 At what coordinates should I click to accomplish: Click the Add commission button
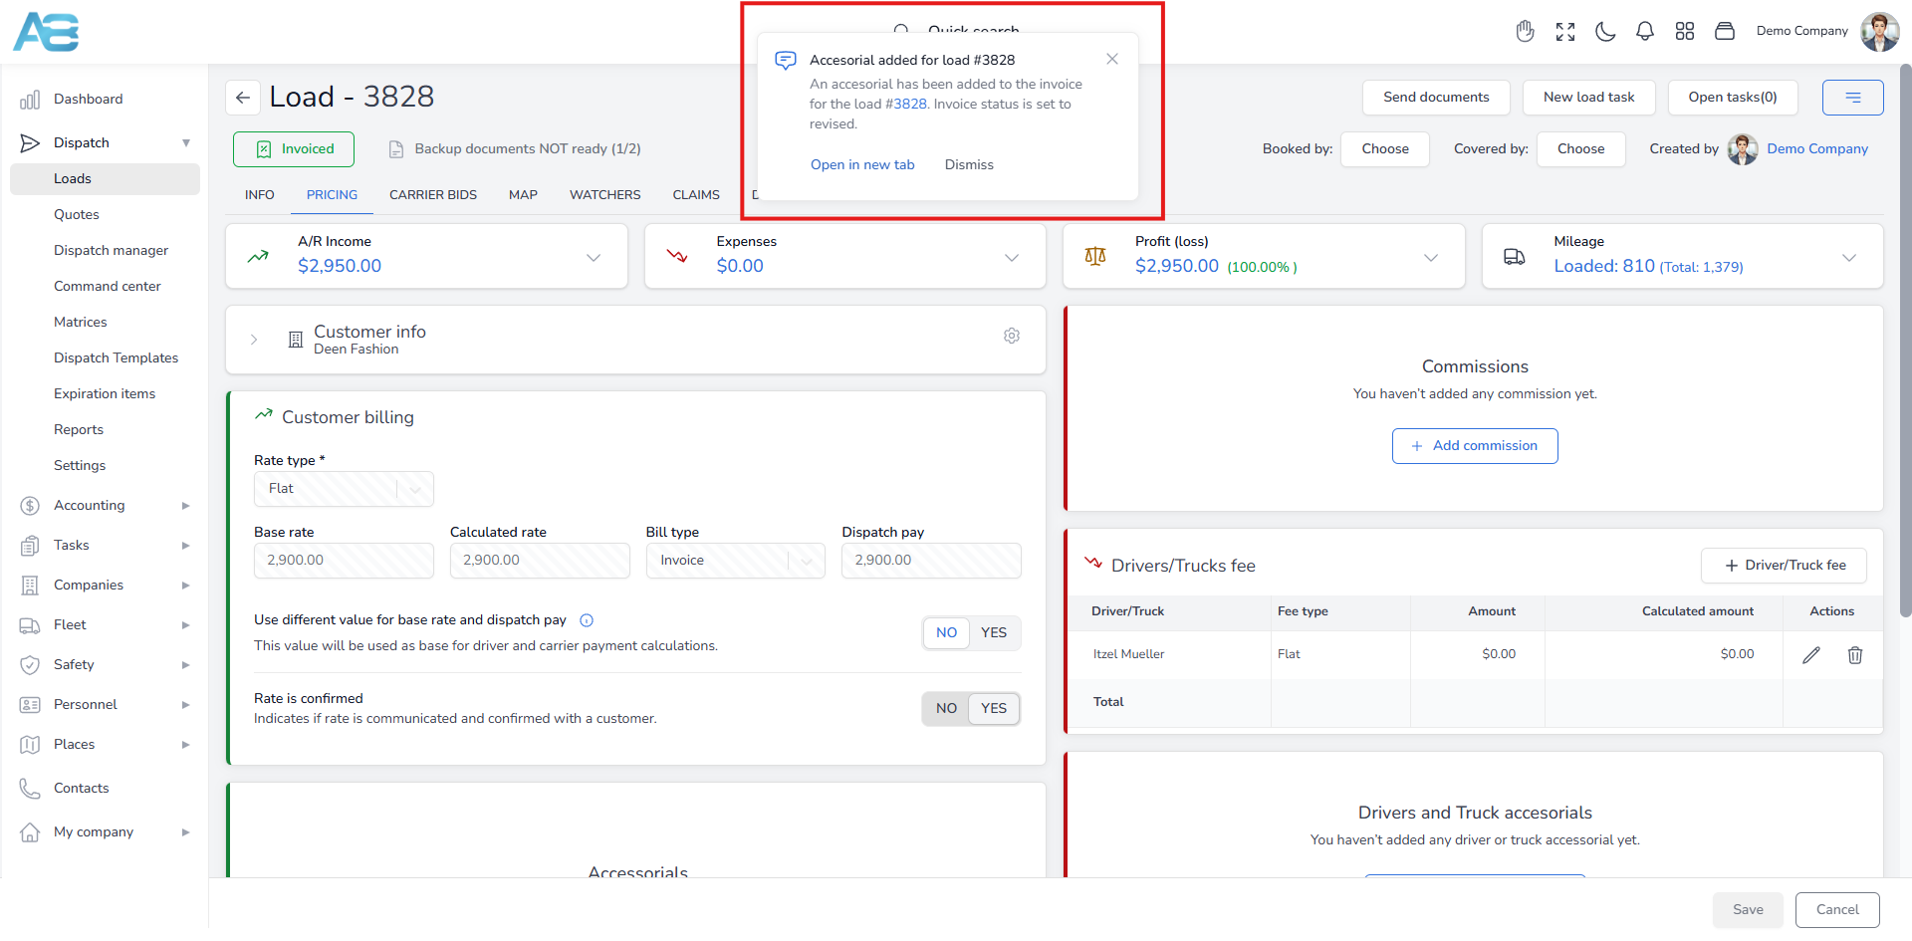(x=1474, y=446)
